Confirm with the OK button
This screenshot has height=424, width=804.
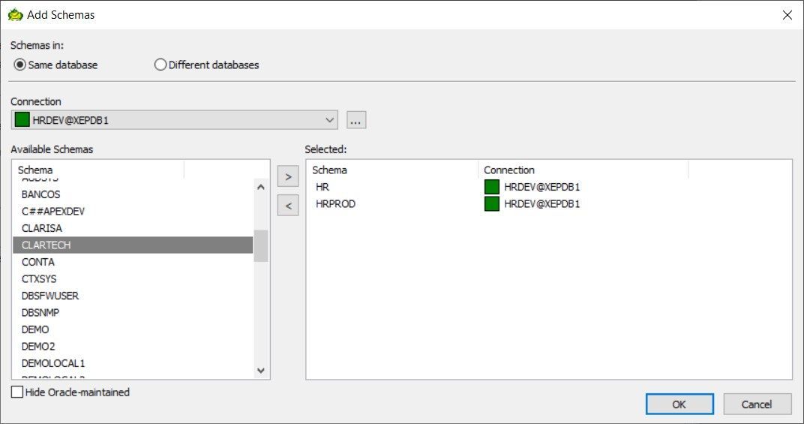pos(679,404)
